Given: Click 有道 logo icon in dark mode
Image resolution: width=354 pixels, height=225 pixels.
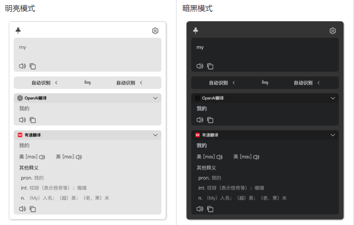Looking at the screenshot, I should point(198,135).
